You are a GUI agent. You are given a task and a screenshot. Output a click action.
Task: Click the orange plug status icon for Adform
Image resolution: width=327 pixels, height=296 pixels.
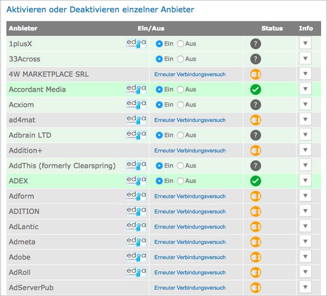[x=256, y=196]
